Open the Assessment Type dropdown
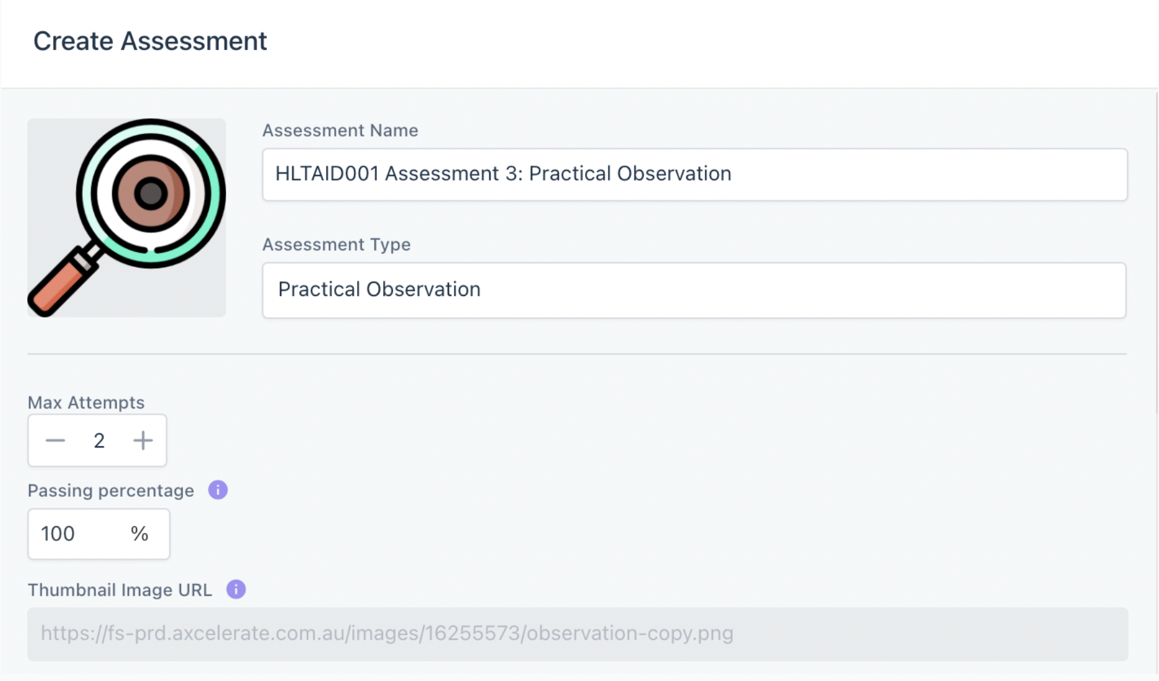 (x=694, y=290)
